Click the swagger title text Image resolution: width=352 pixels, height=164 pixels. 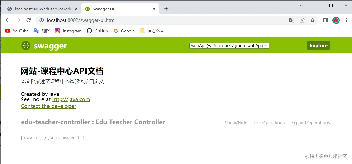pyautogui.click(x=50, y=46)
